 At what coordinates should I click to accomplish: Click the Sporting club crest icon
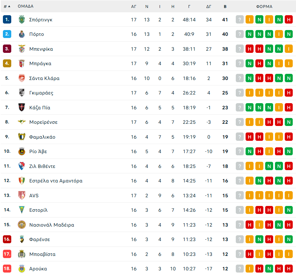click(22, 20)
